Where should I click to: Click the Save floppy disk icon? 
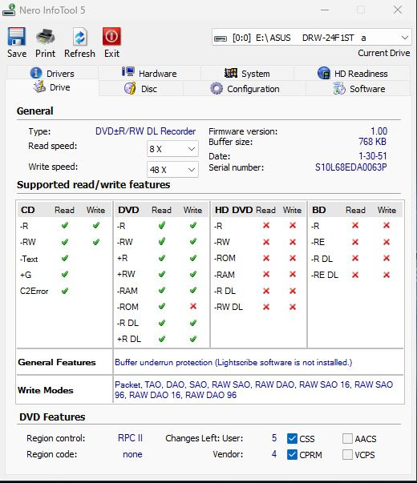tap(17, 36)
